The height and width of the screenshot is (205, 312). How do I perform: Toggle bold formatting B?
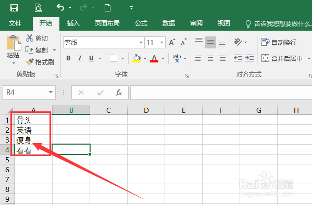[x=68, y=58]
